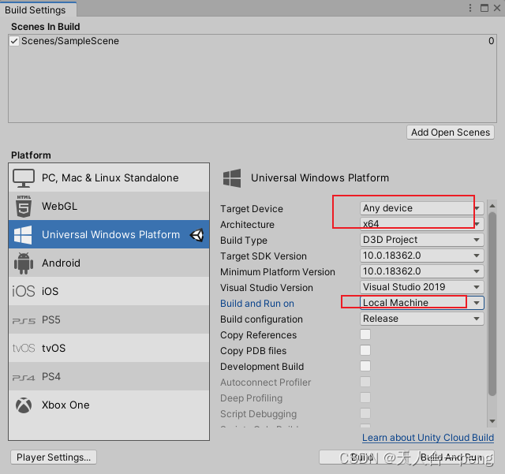
Task: Toggle Deep Profiling checkbox
Action: tap(365, 397)
